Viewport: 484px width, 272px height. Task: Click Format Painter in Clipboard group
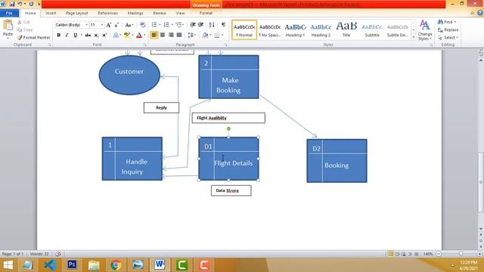pos(33,38)
